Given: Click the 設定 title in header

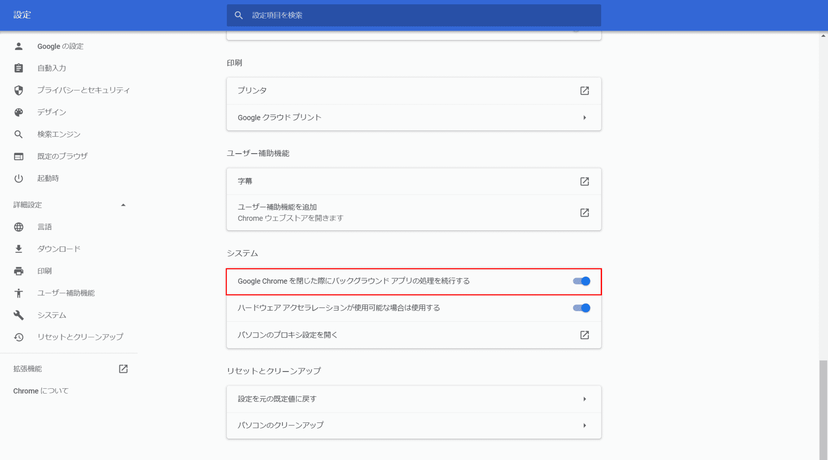Looking at the screenshot, I should click(x=22, y=15).
